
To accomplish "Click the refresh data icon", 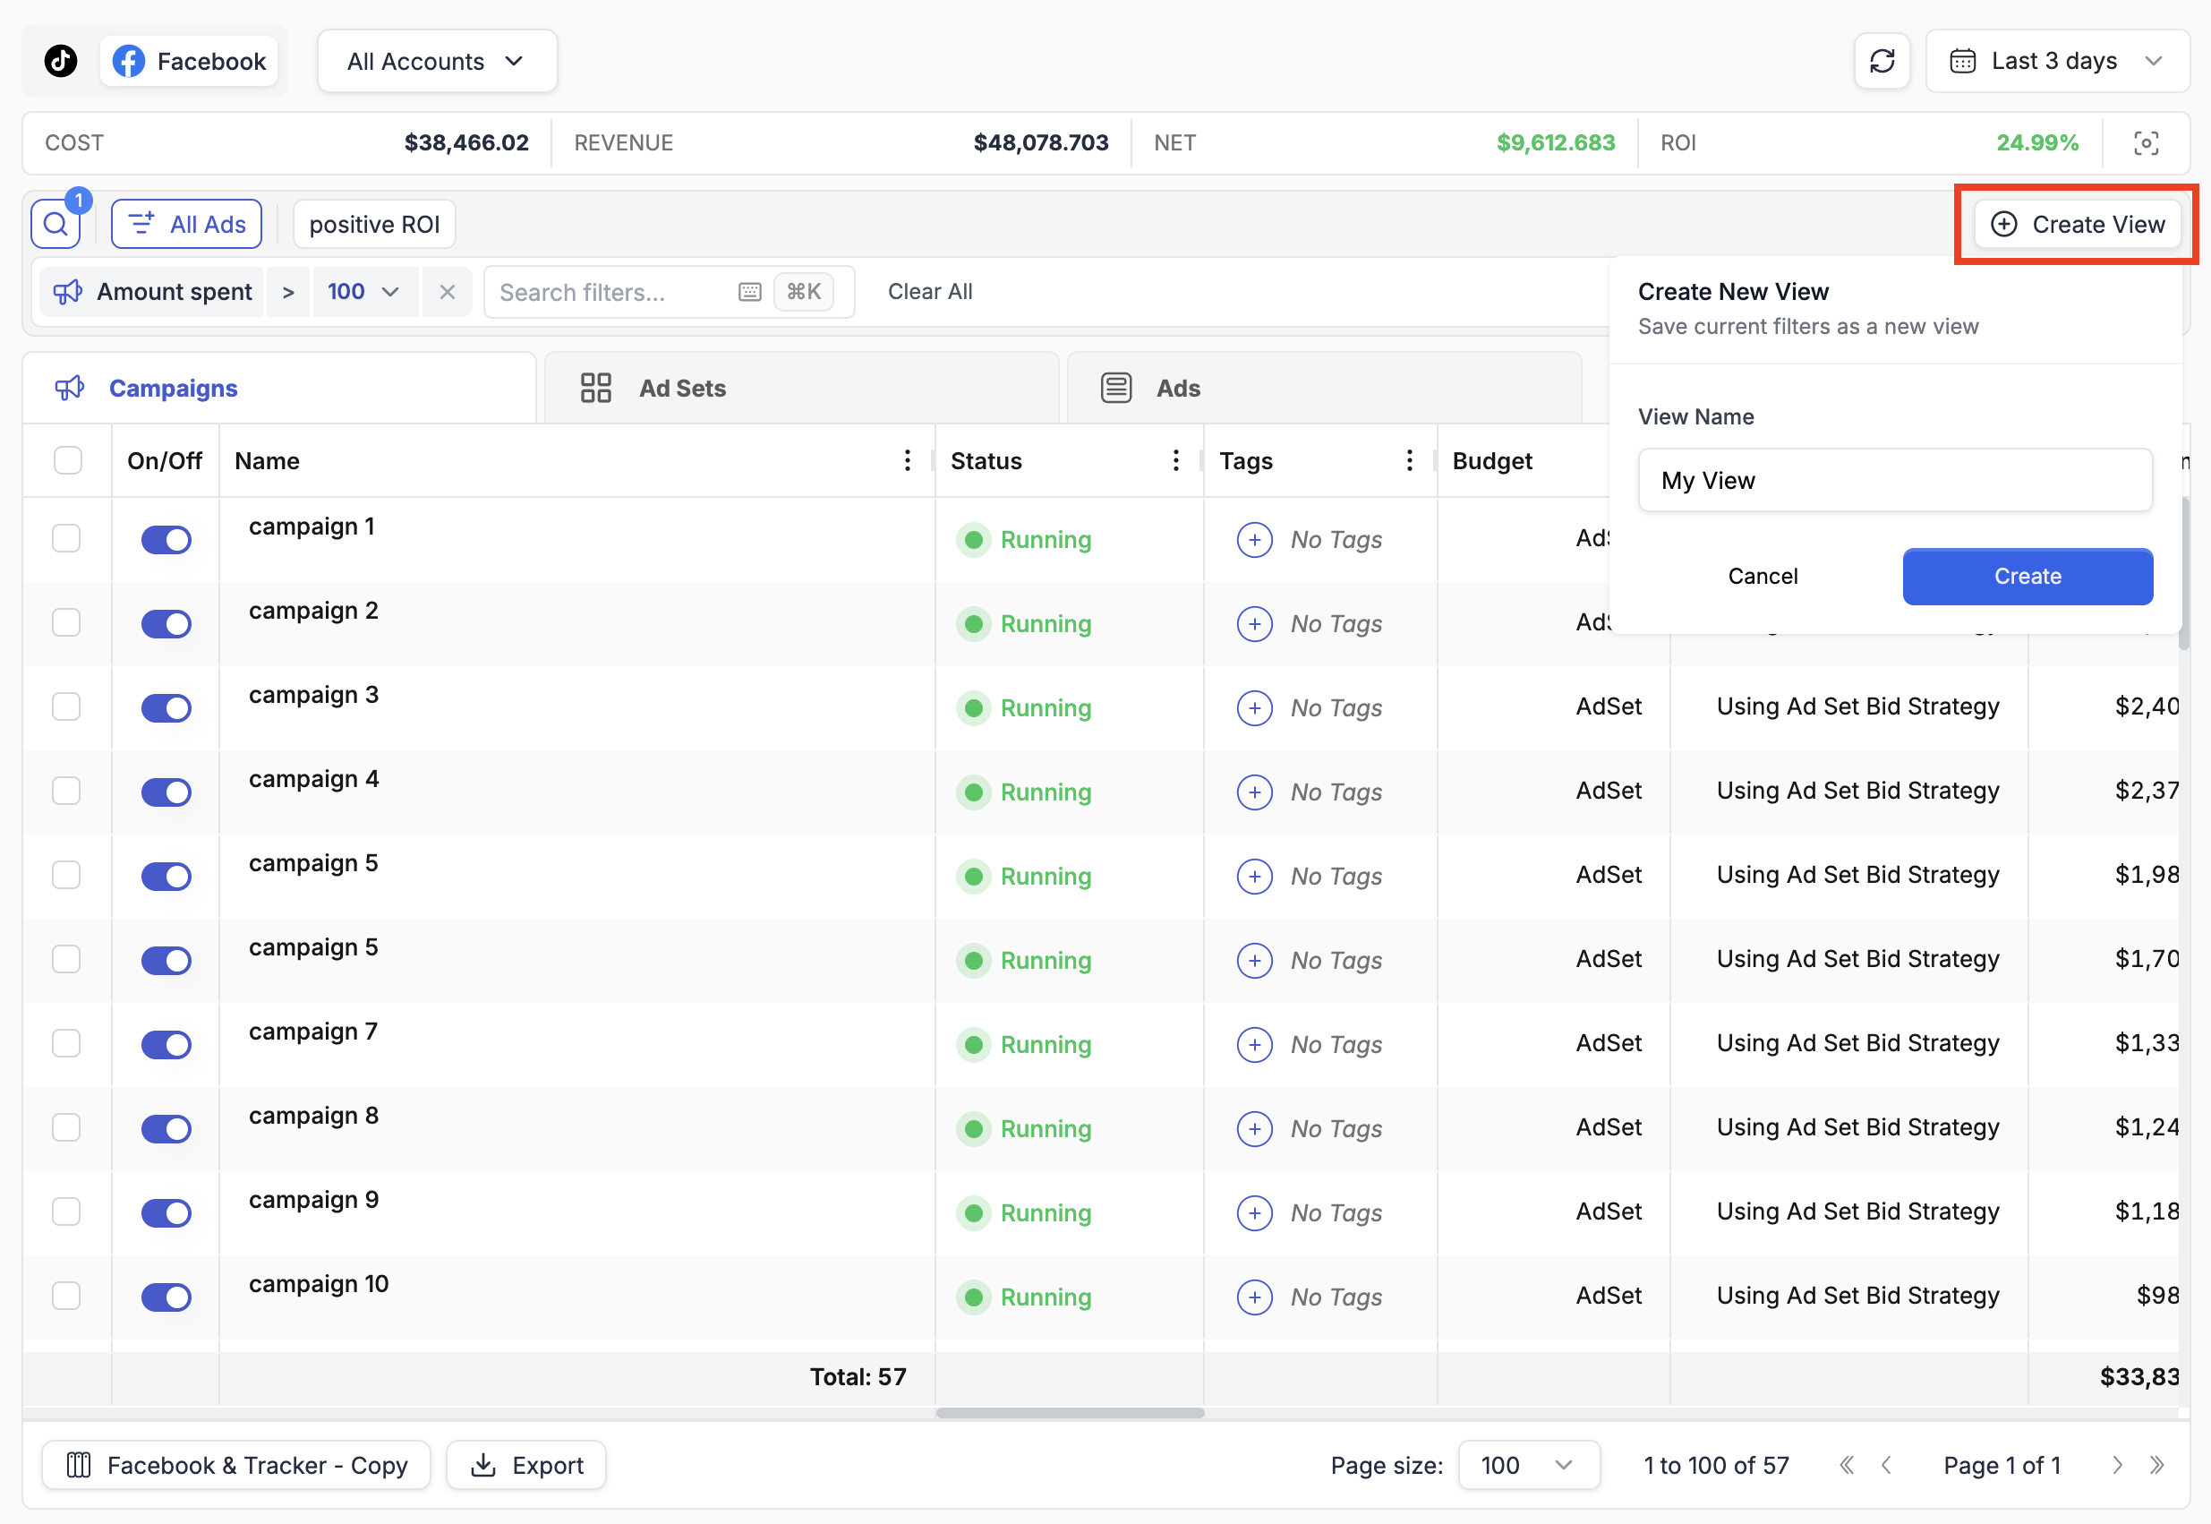I will click(x=1882, y=61).
